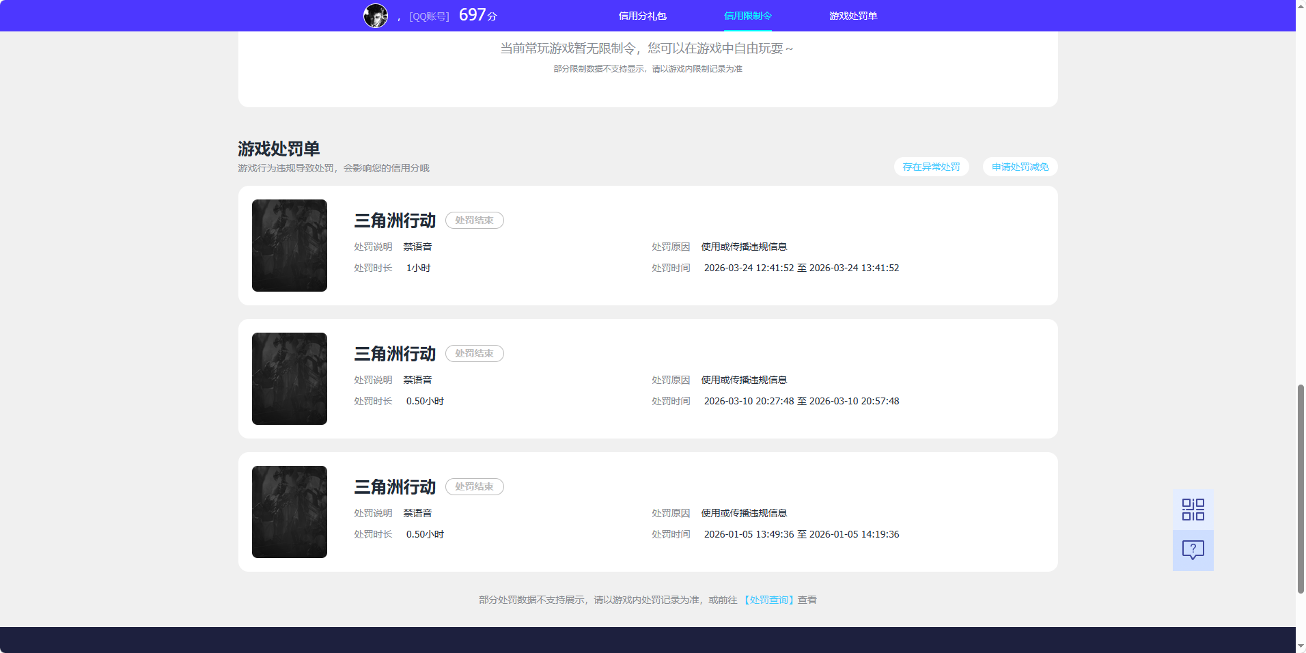Screen dimensions: 1306x653
Task: Click the first 三角洲行动 card title
Action: 394,221
